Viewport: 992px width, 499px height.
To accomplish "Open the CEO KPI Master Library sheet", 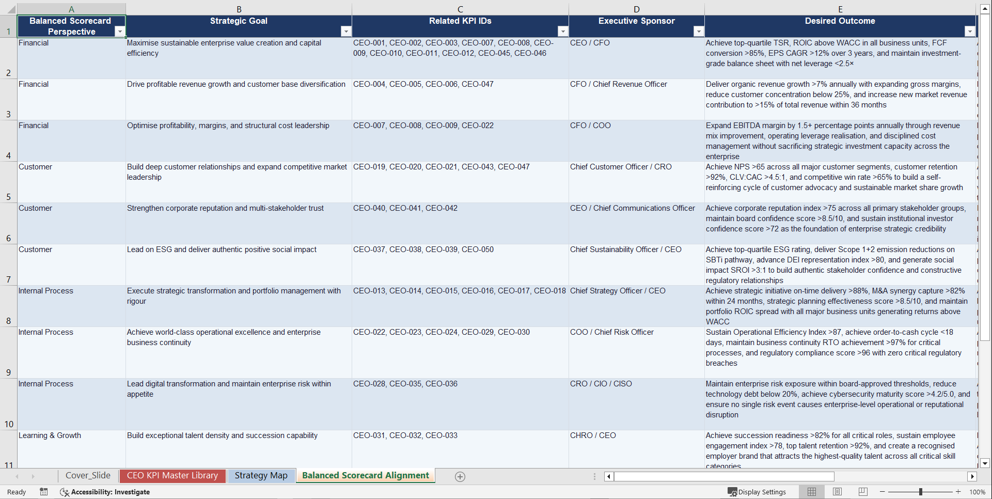I will (x=172, y=476).
